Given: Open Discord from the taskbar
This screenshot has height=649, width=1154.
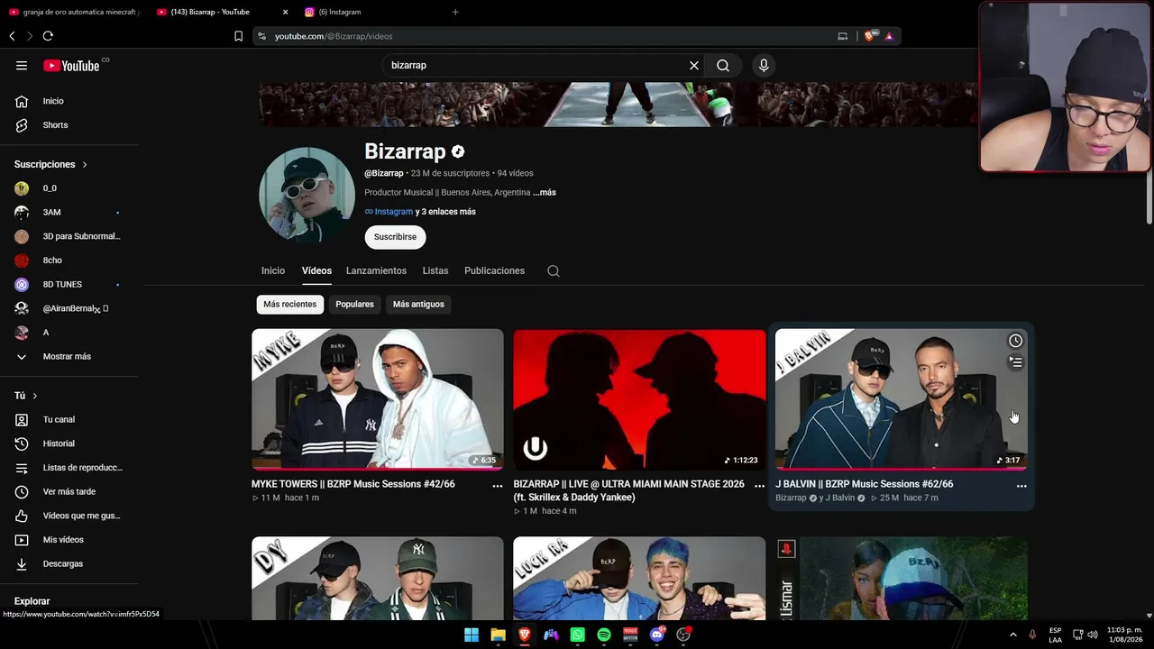Looking at the screenshot, I should coord(657,635).
